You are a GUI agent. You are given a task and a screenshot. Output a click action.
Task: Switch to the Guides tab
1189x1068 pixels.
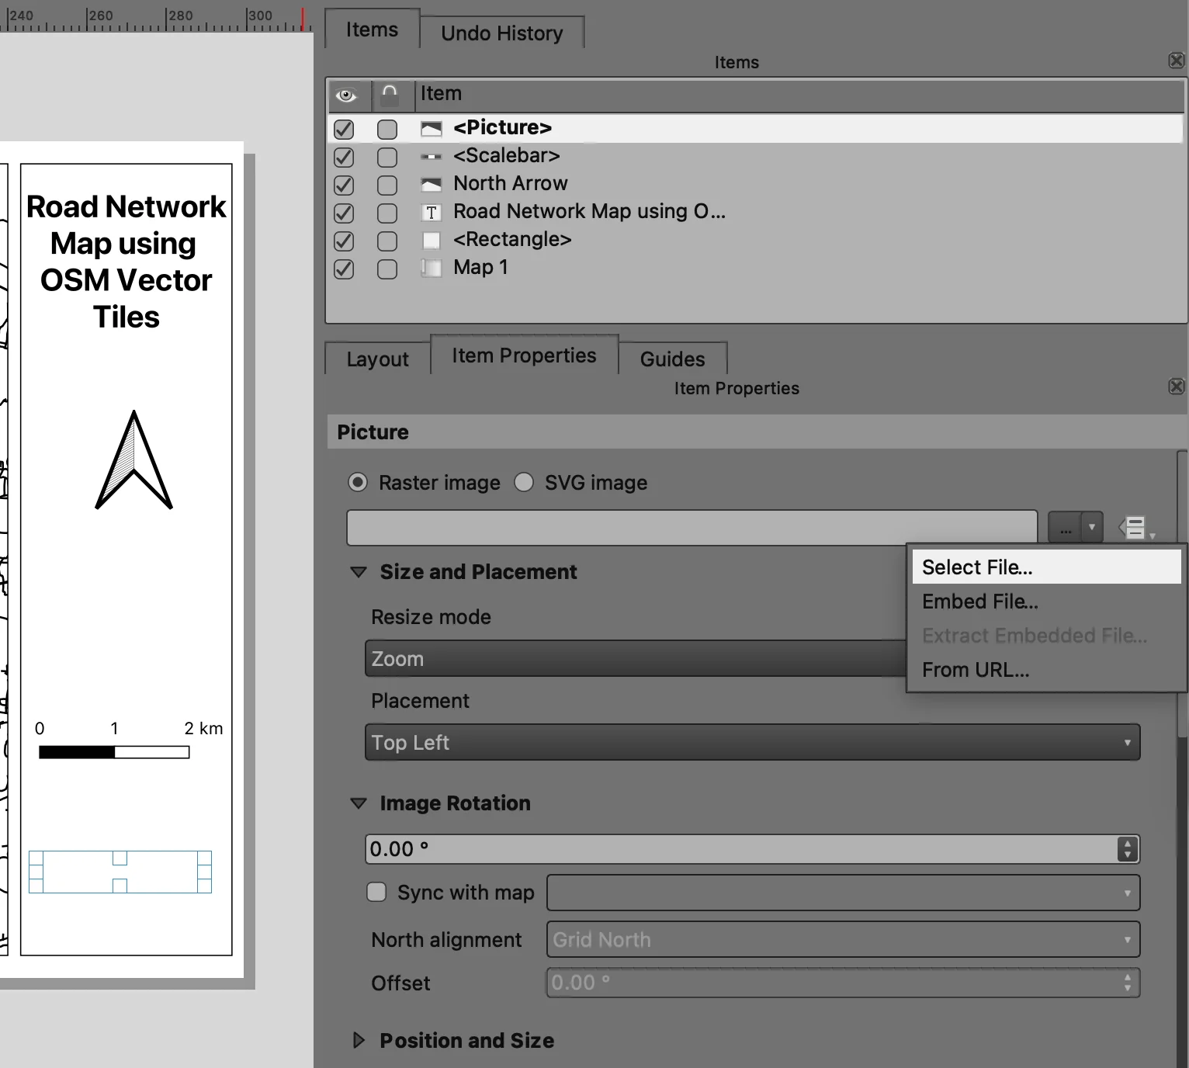click(x=671, y=359)
